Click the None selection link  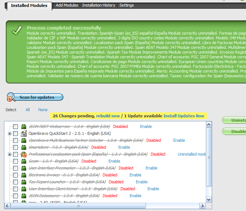(43, 110)
